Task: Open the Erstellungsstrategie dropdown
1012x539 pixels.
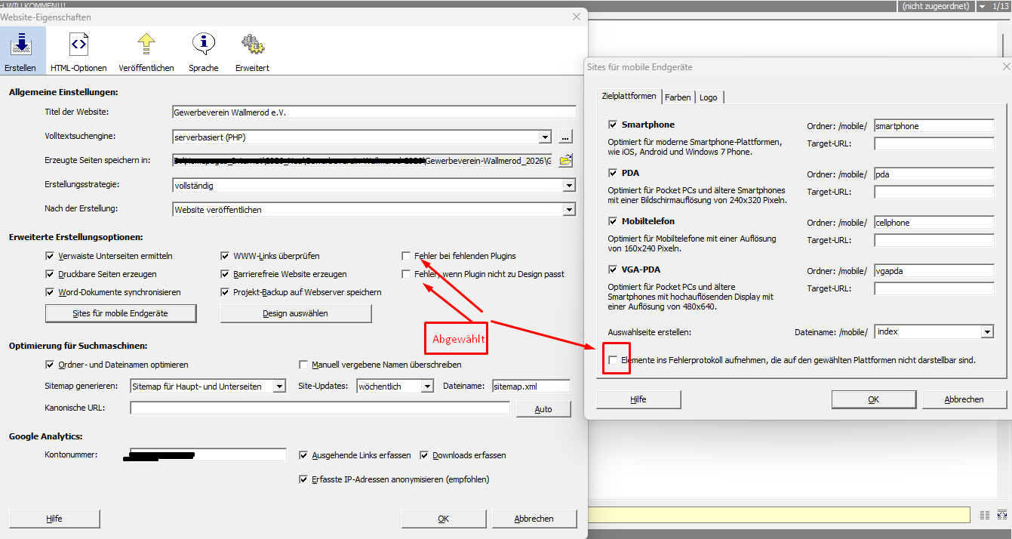Action: click(x=569, y=186)
